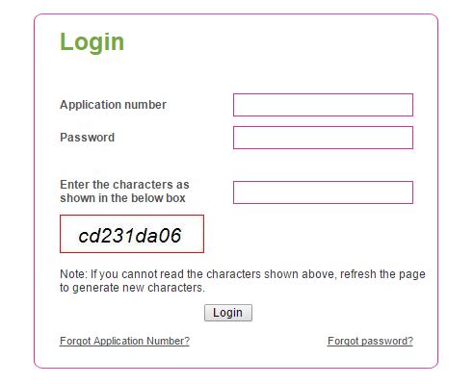
Task: Click the Password label text
Action: click(x=87, y=138)
